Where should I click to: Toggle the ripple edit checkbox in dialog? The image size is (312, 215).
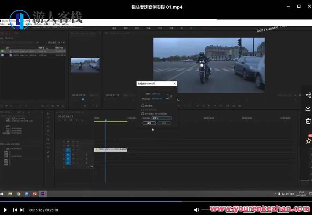point(142,114)
